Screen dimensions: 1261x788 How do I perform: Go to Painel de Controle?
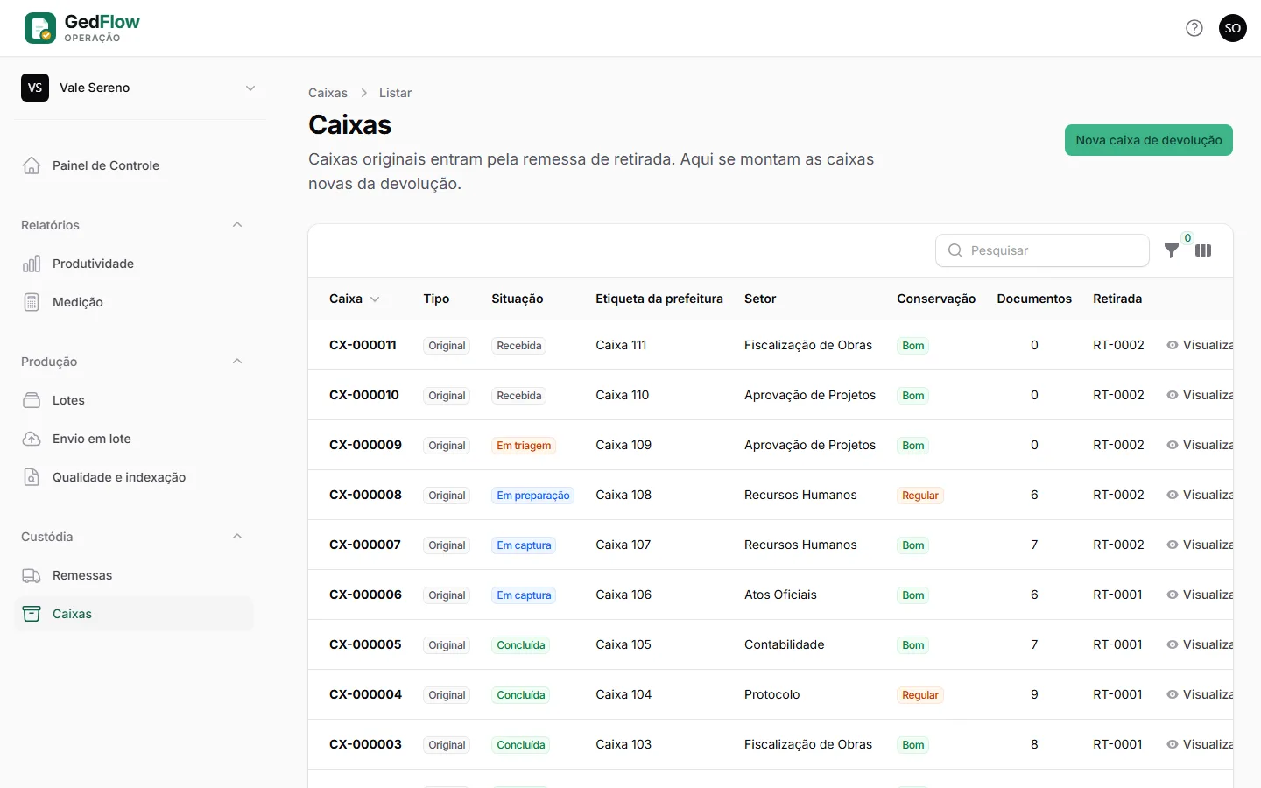coord(134,165)
